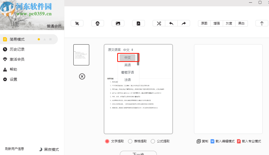269x155 pixels.
Task: Click the 复制 button
Action: [x=205, y=141]
